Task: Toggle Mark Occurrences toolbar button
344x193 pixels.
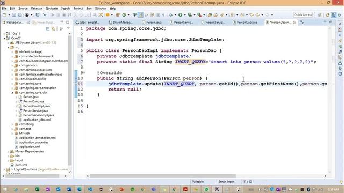Action: coord(140,15)
